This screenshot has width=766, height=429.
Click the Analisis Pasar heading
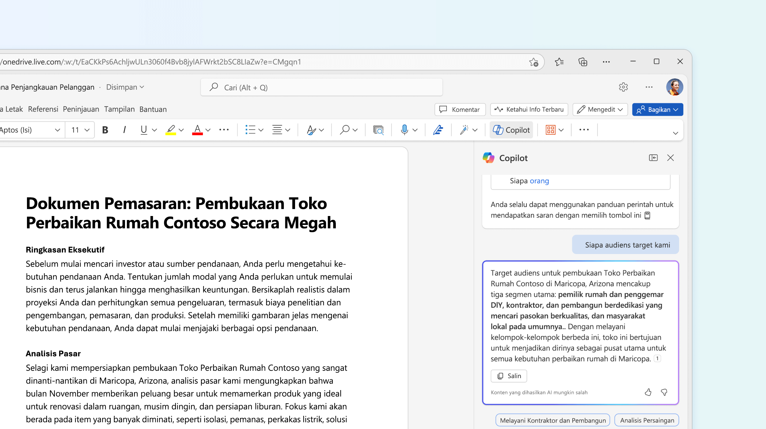click(x=53, y=354)
